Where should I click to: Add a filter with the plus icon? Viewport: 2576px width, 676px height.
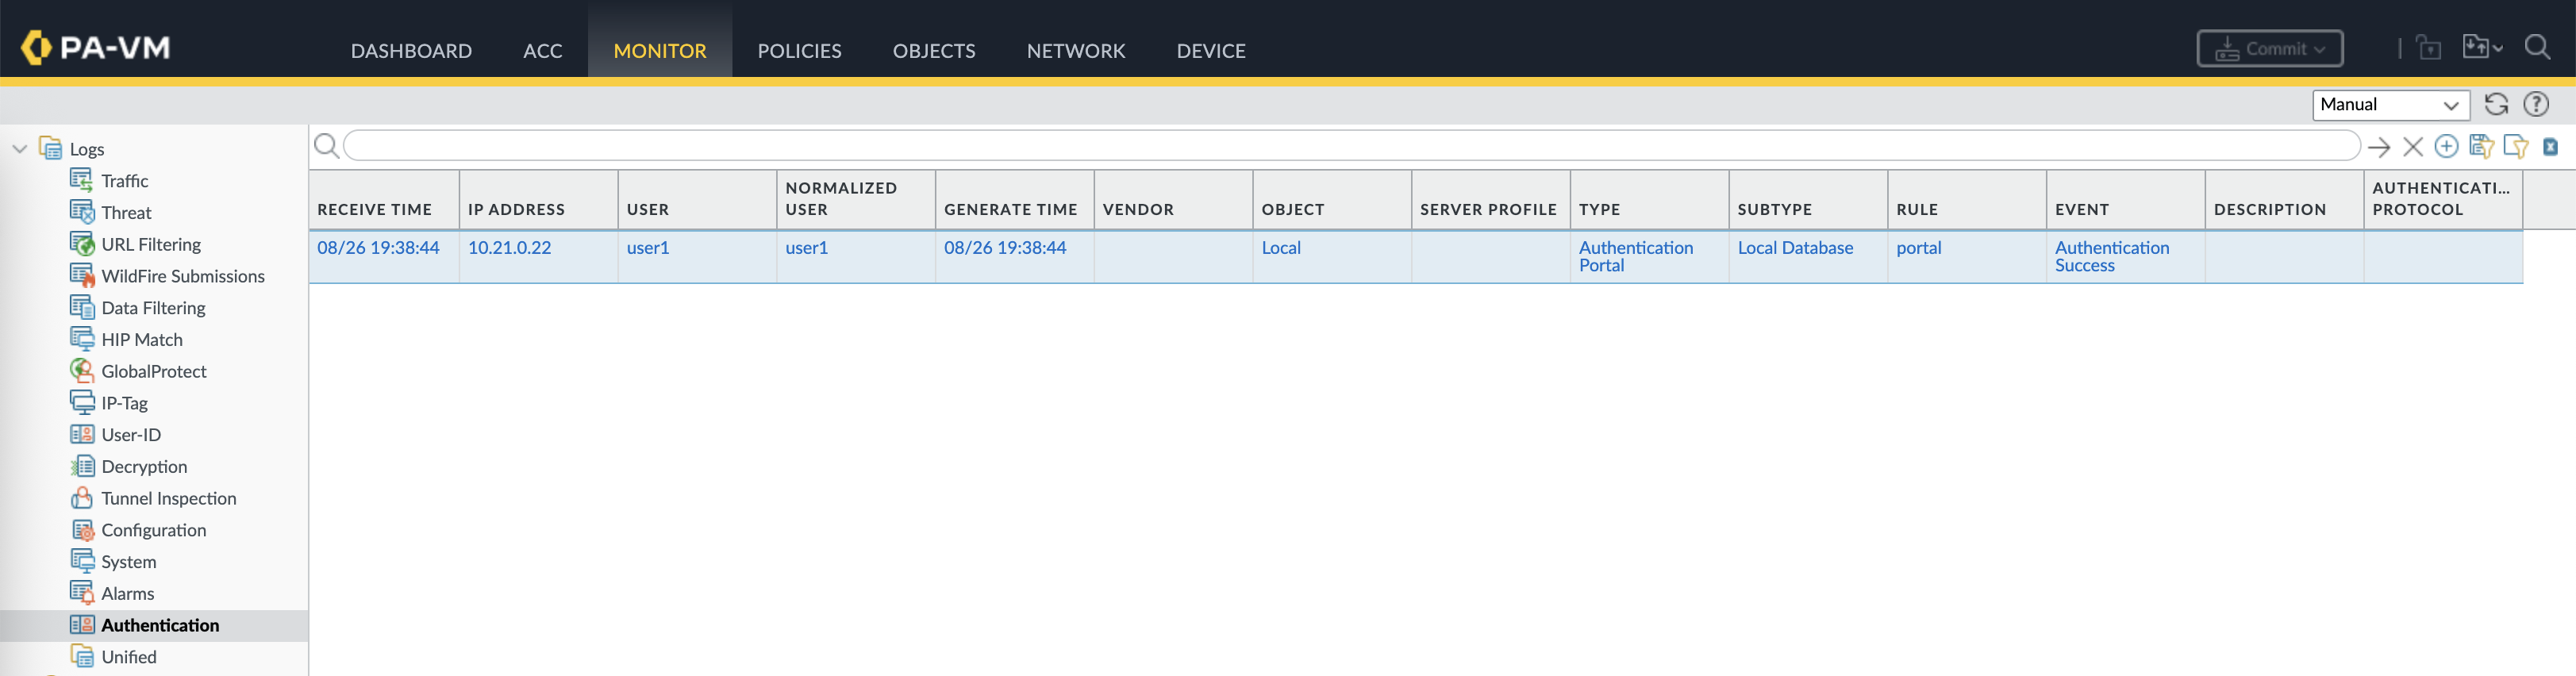point(2446,147)
